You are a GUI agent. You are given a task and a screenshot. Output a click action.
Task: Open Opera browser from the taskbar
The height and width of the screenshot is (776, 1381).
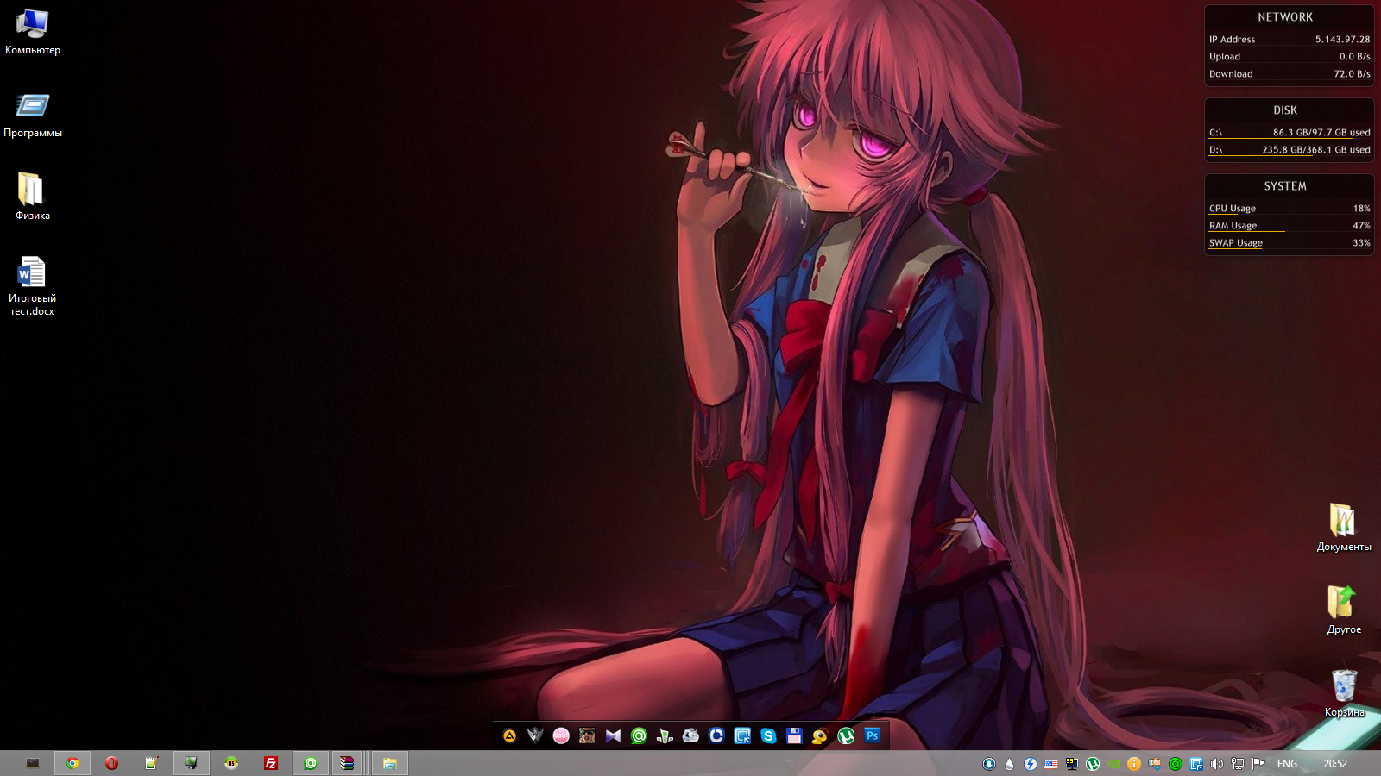point(111,763)
